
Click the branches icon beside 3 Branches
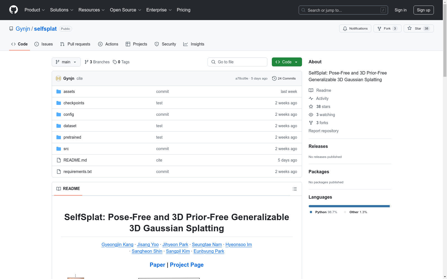coord(87,62)
